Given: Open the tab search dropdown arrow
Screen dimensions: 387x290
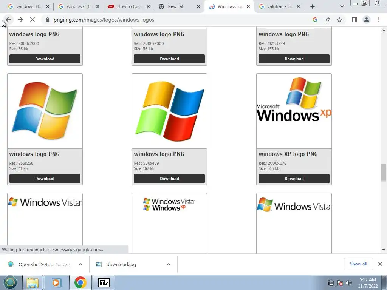Looking at the screenshot, I should click(342, 7).
